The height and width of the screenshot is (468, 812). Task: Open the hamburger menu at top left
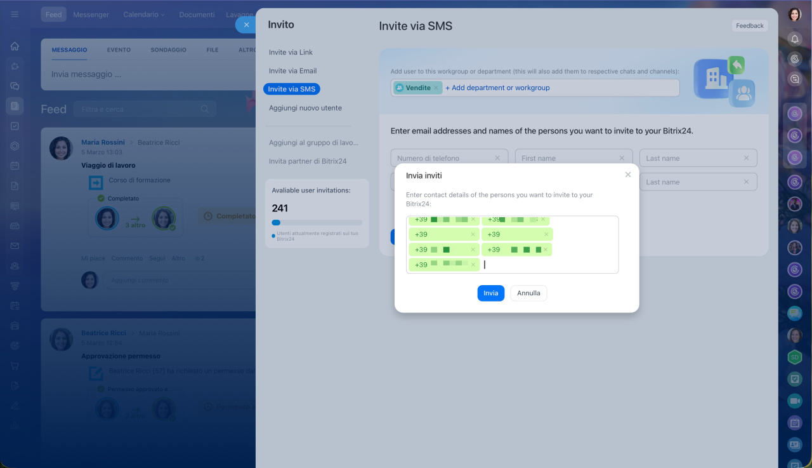coord(15,15)
